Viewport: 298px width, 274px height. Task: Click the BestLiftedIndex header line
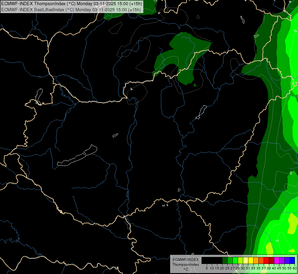pyautogui.click(x=71, y=10)
